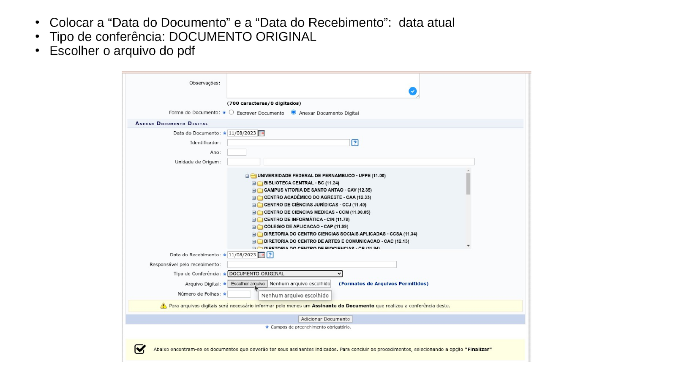This screenshot has width=676, height=380.
Task: Select Centro de Ciencias Medicas - CCM
Action: (317, 212)
